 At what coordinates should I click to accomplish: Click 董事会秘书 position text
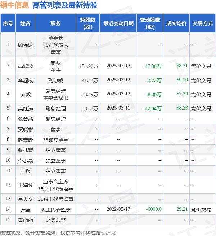click(56, 98)
